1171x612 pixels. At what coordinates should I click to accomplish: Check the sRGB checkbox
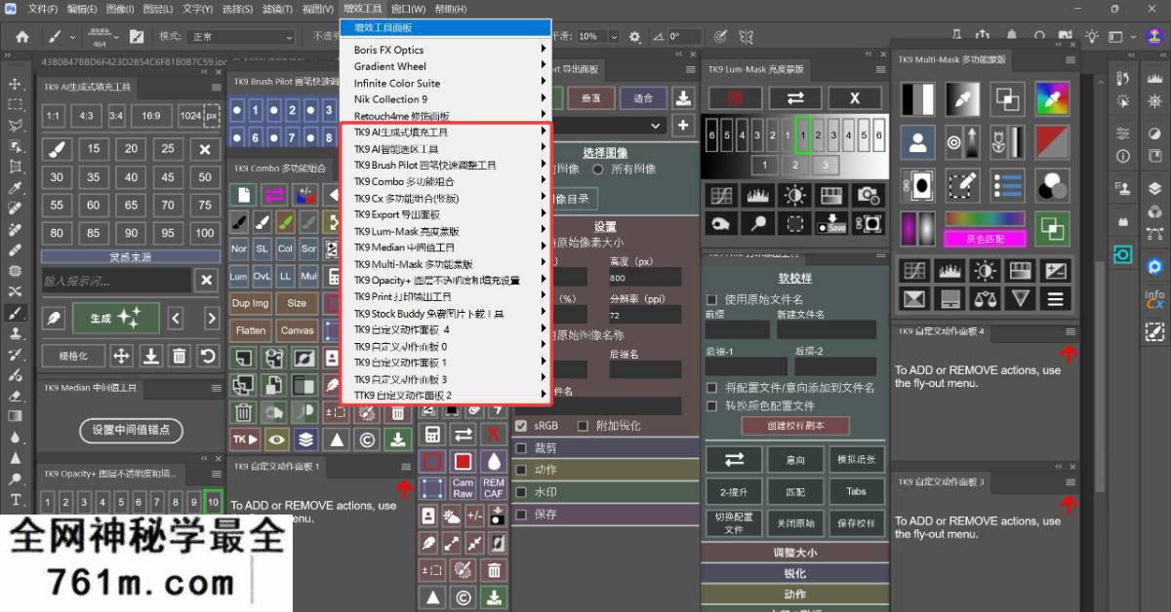(522, 426)
